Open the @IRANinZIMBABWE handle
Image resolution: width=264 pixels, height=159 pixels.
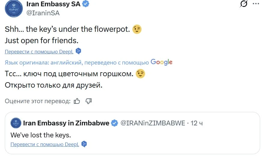[x=153, y=123]
